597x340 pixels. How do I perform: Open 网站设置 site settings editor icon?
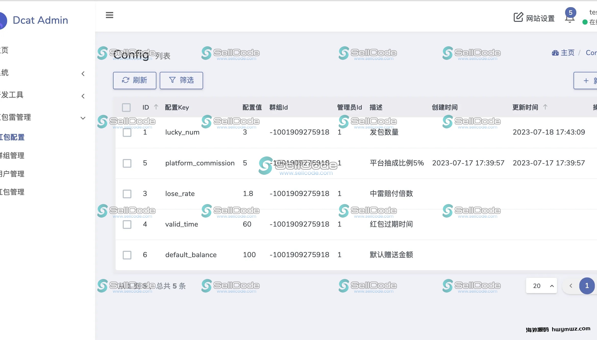coord(518,17)
